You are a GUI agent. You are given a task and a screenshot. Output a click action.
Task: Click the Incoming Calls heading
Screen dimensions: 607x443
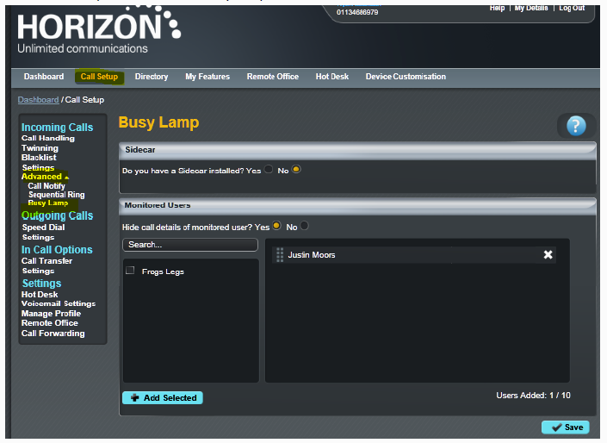[x=58, y=127]
